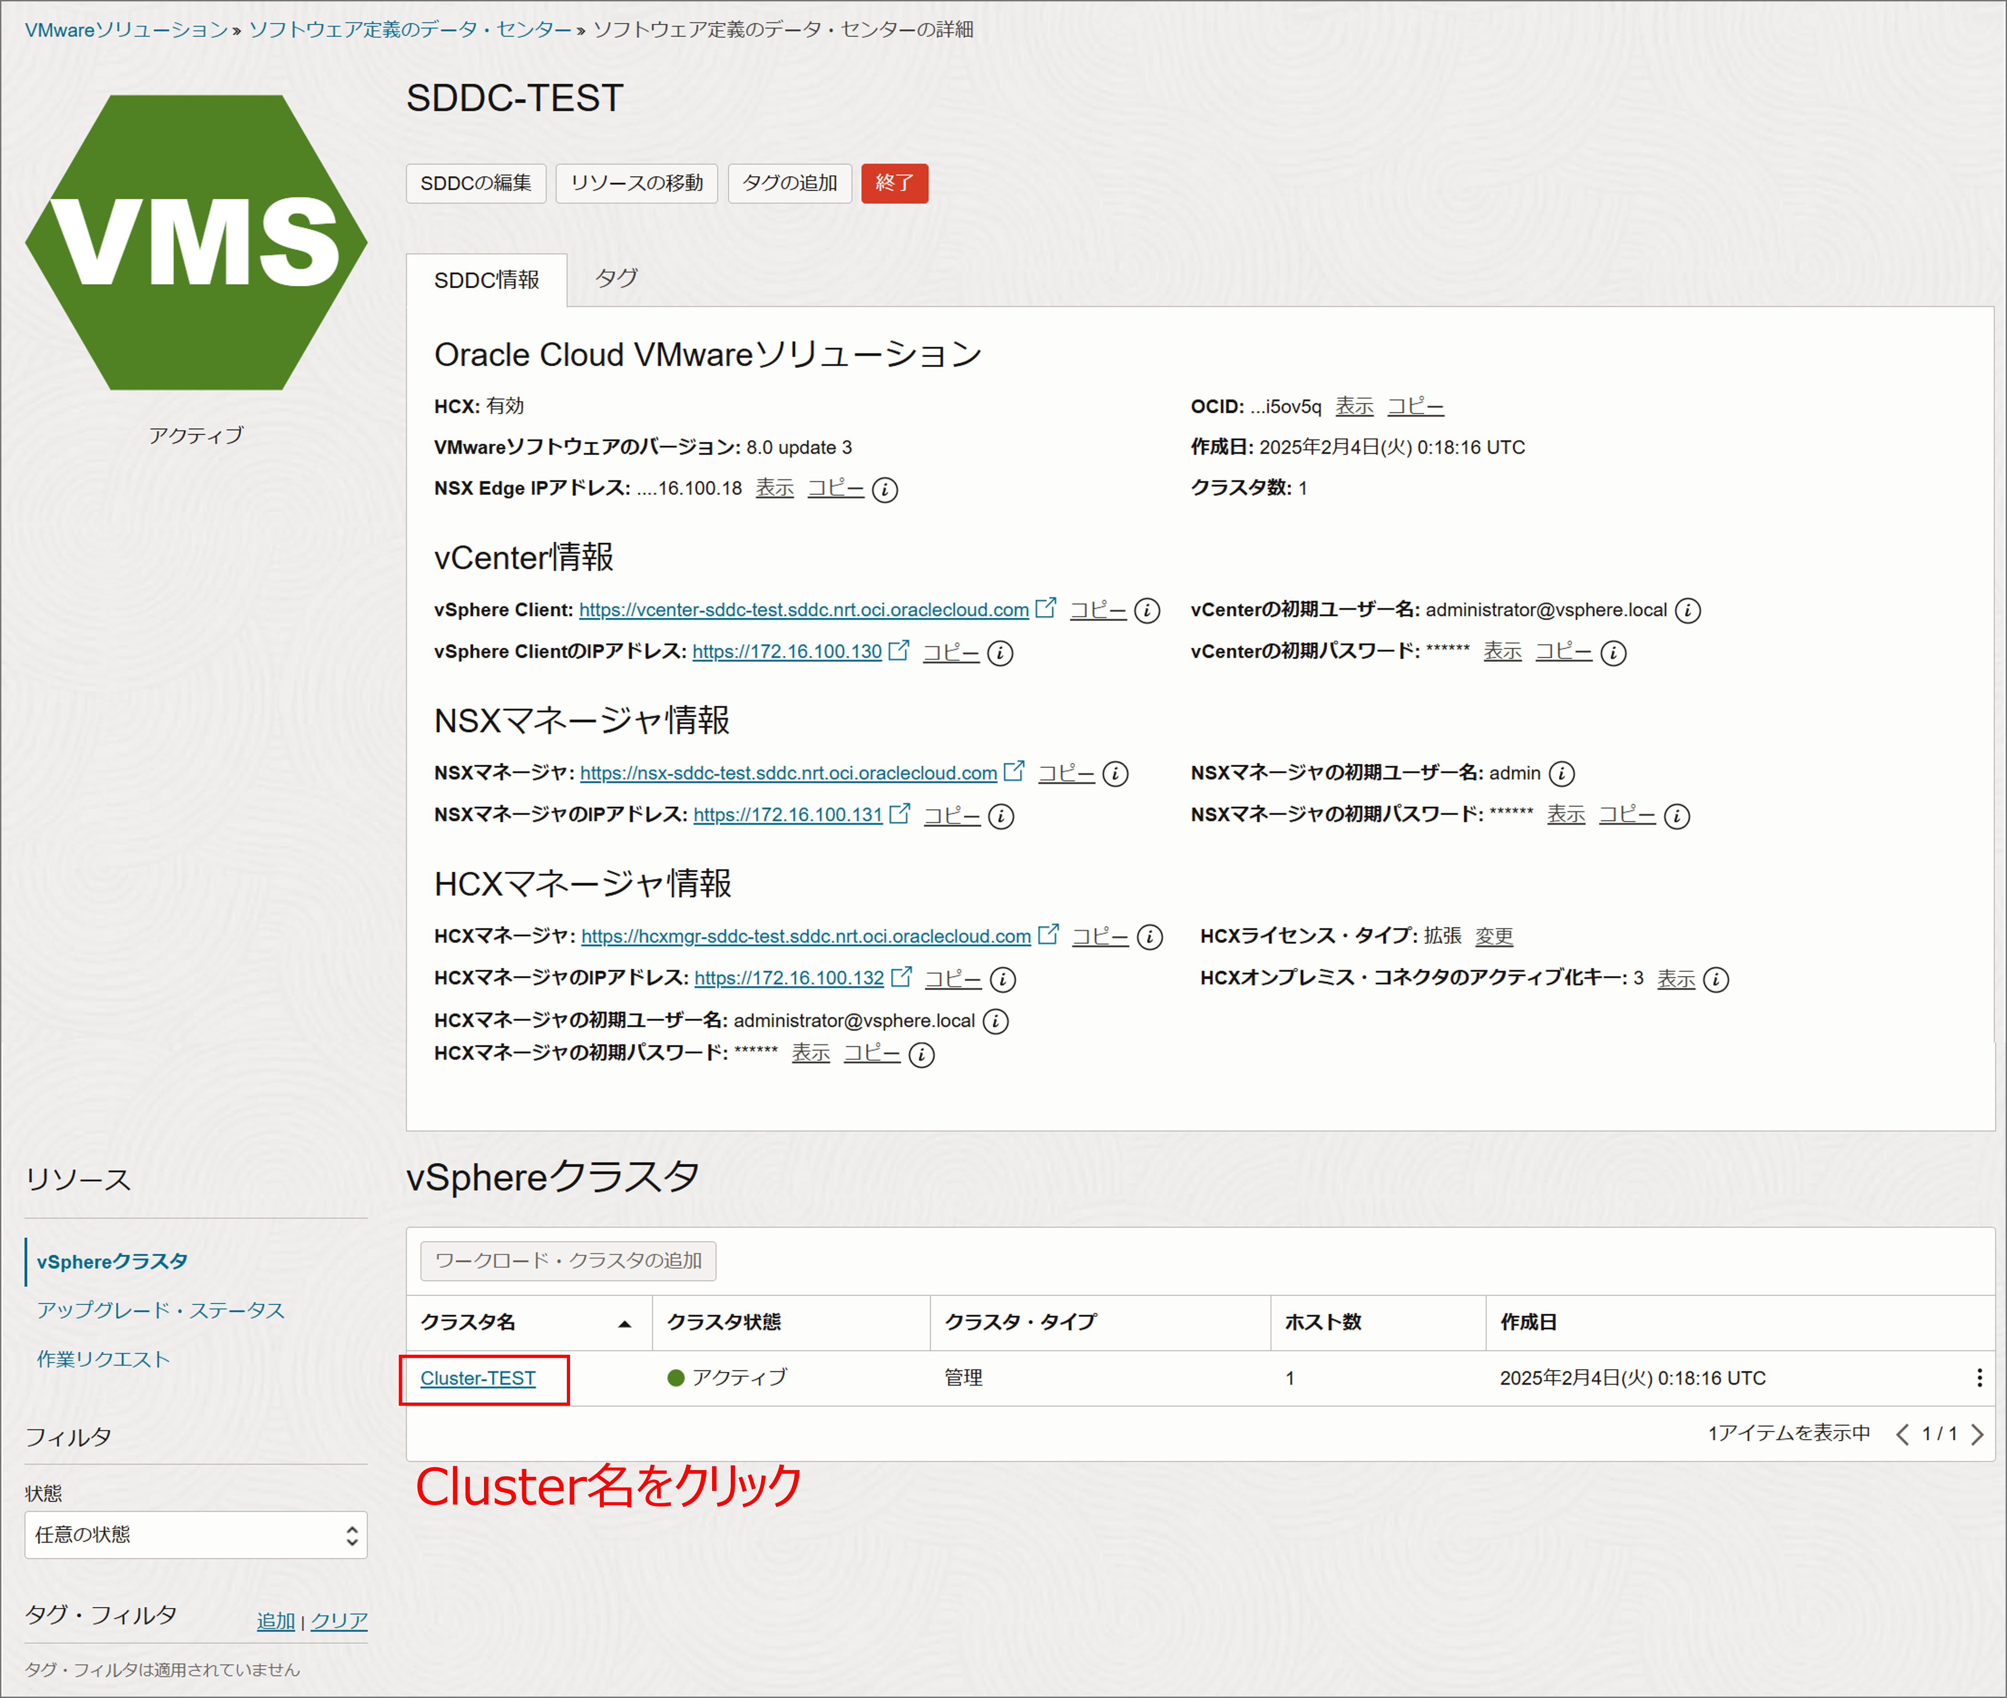
Task: Click info icon for HCX Manager initial password
Action: point(922,1055)
